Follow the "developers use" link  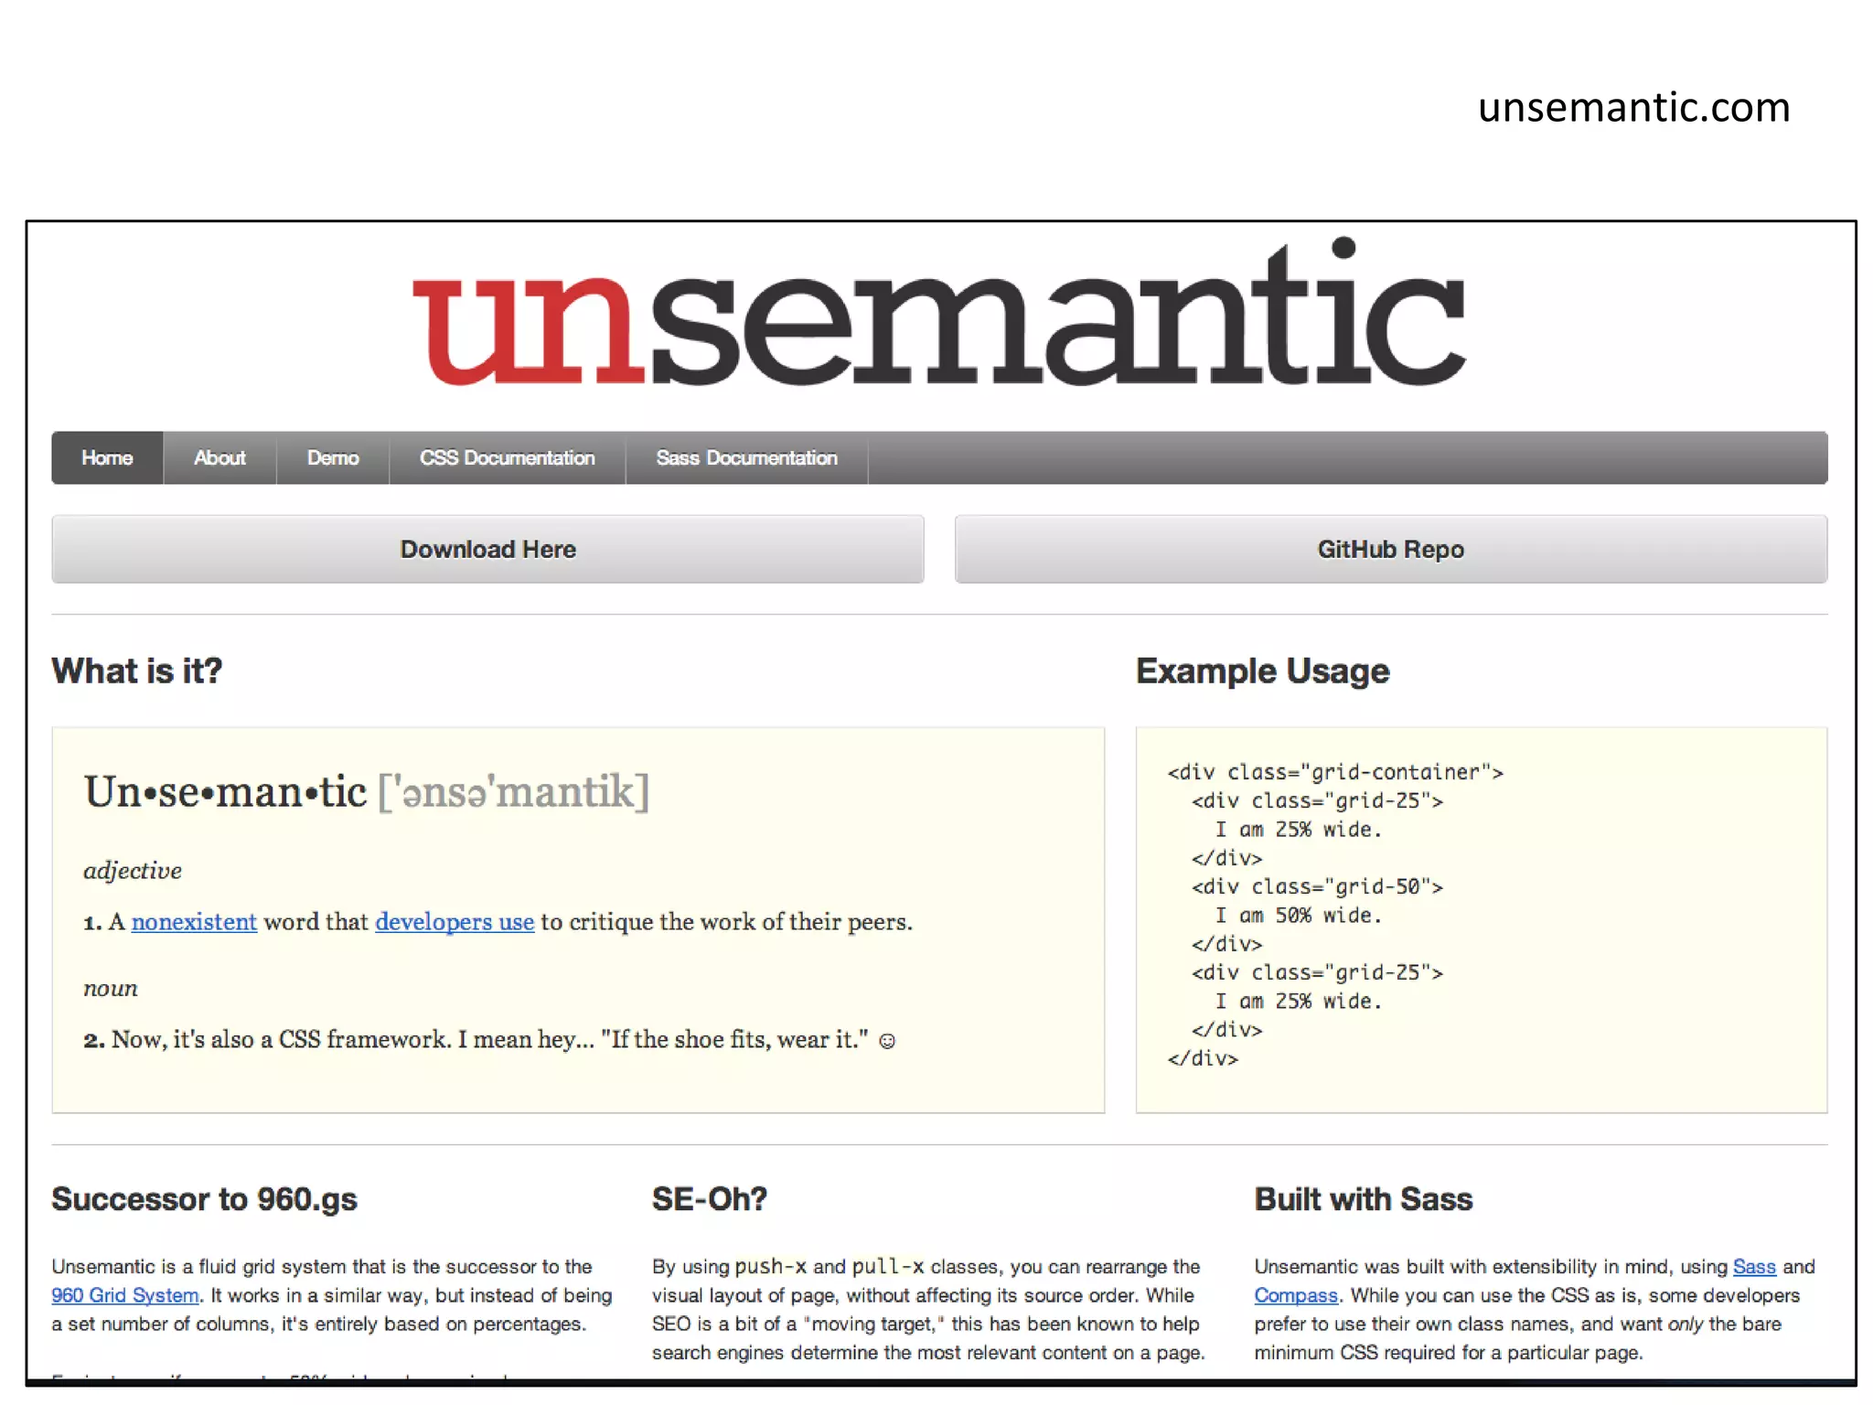coord(455,922)
